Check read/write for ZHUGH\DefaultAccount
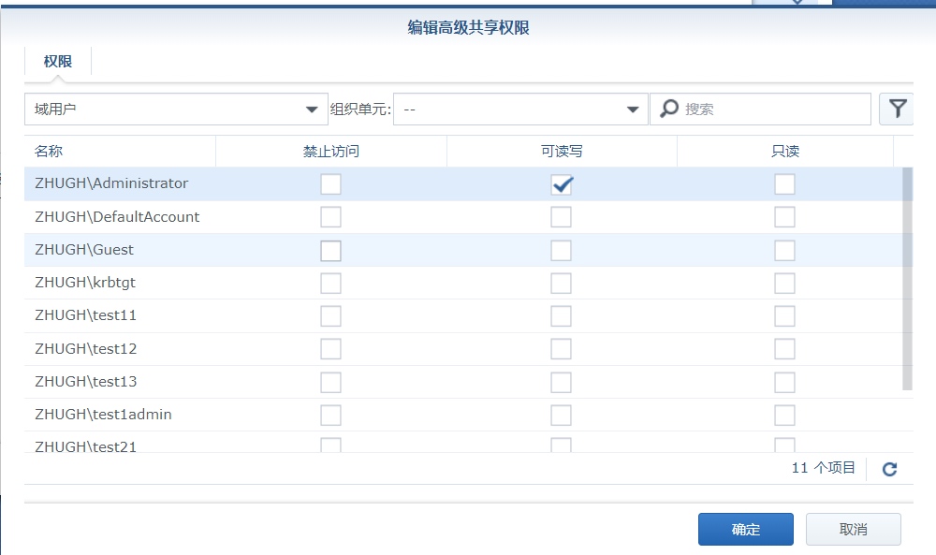The width and height of the screenshot is (936, 555). click(561, 217)
